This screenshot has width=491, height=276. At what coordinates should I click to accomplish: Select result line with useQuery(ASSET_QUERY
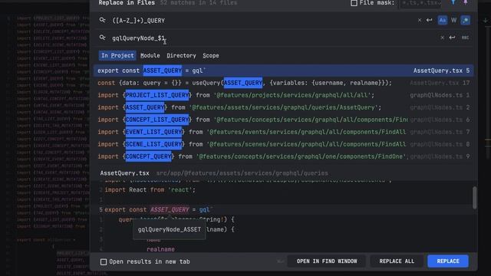tap(283, 83)
